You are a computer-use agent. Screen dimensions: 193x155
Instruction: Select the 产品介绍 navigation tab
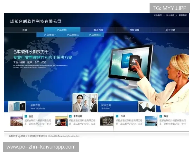pos(62,30)
